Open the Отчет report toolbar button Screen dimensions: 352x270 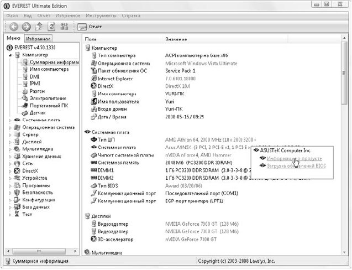(90, 27)
